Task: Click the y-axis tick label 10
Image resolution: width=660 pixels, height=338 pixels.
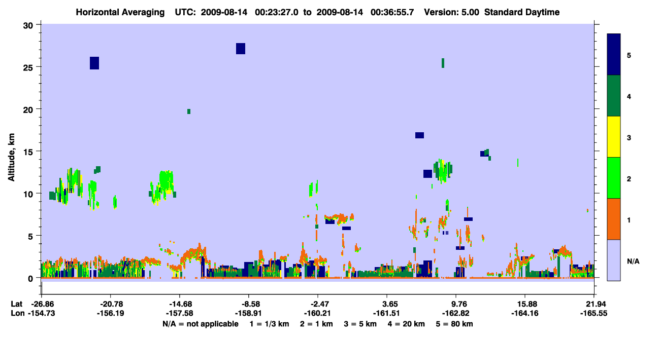Action: click(x=29, y=194)
